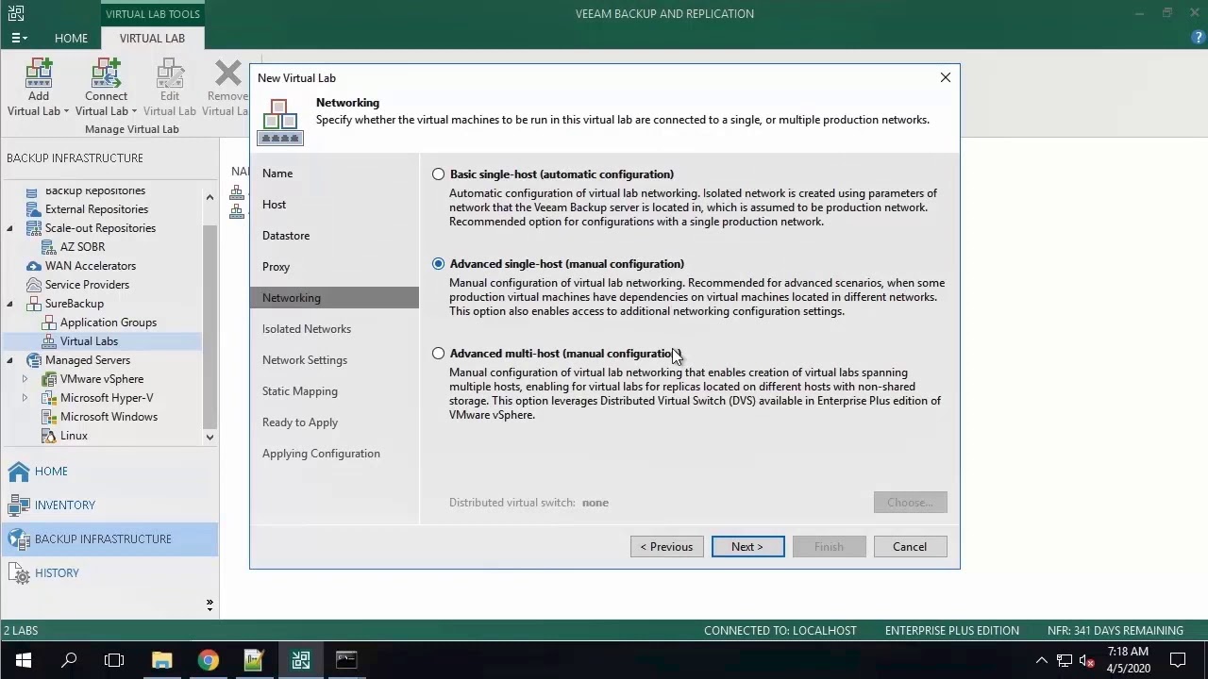1208x679 pixels.
Task: Go to the Name wizard step
Action: (x=277, y=174)
